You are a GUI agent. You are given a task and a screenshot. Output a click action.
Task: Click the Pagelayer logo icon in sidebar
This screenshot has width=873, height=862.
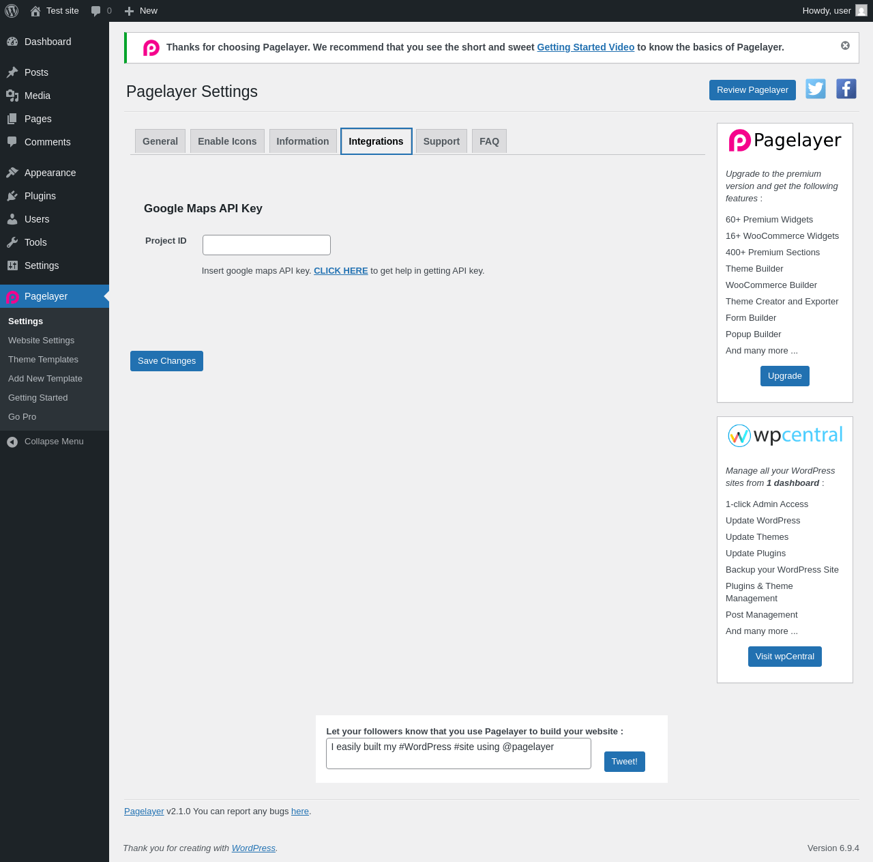[x=12, y=297]
